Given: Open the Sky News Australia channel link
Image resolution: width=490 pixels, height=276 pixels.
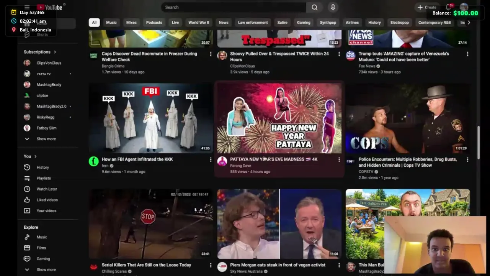Looking at the screenshot, I should [246, 271].
